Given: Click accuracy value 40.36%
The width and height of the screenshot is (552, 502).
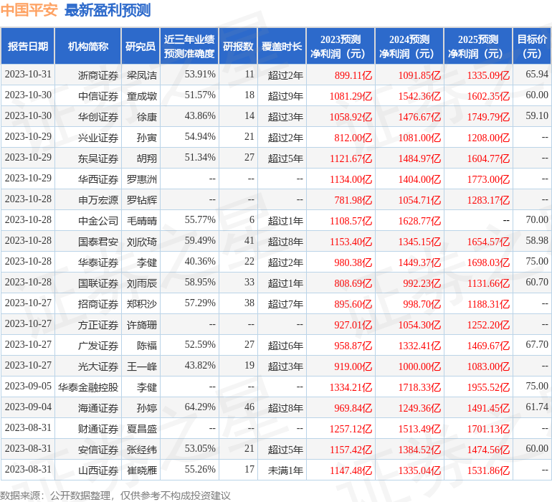Looking at the screenshot, I should (200, 261).
